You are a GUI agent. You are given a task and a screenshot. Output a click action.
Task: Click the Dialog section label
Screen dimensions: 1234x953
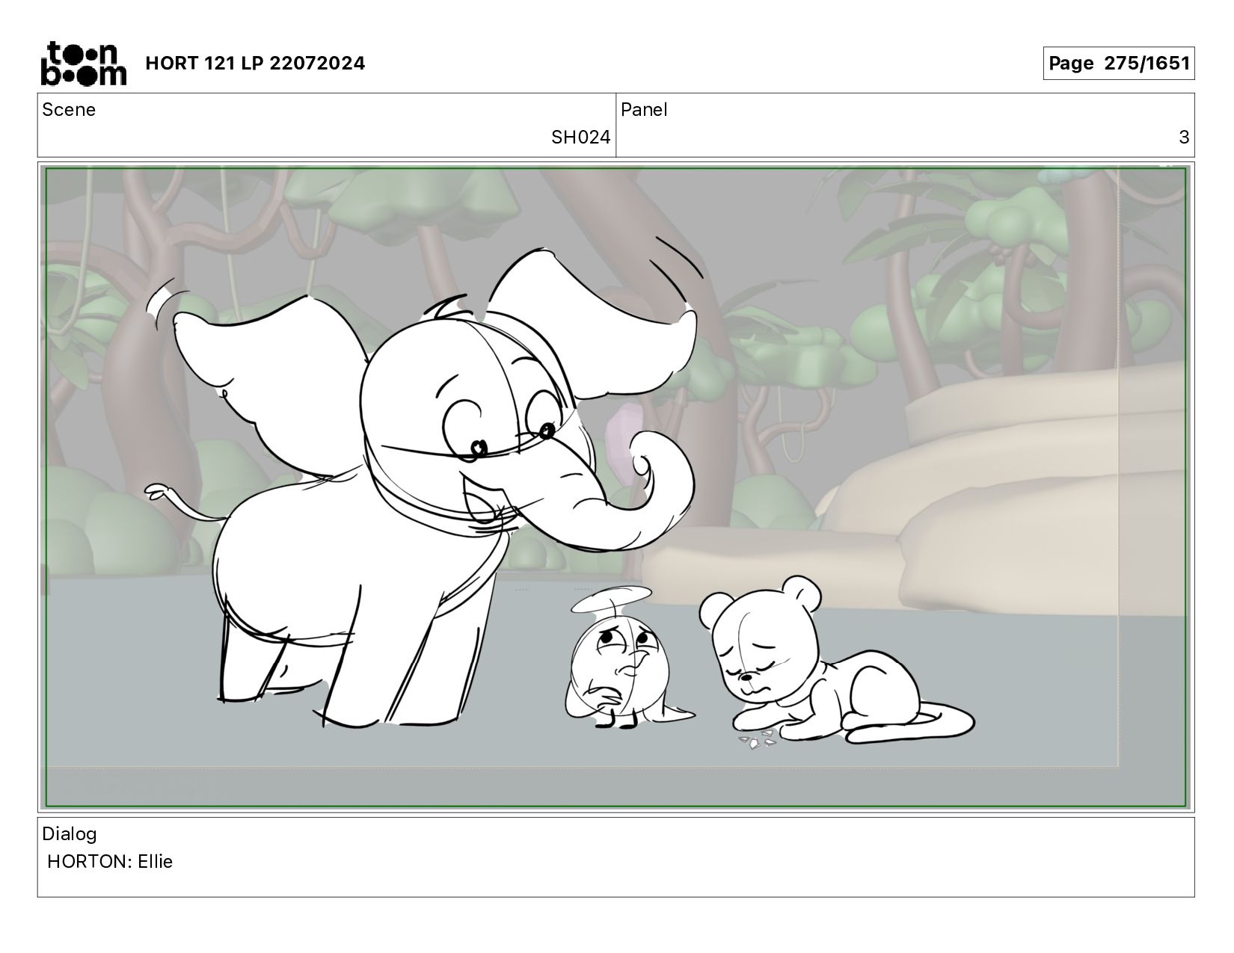click(x=70, y=833)
